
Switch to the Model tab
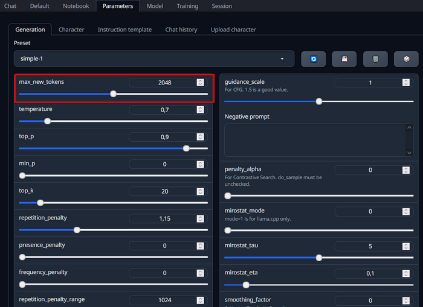[155, 6]
